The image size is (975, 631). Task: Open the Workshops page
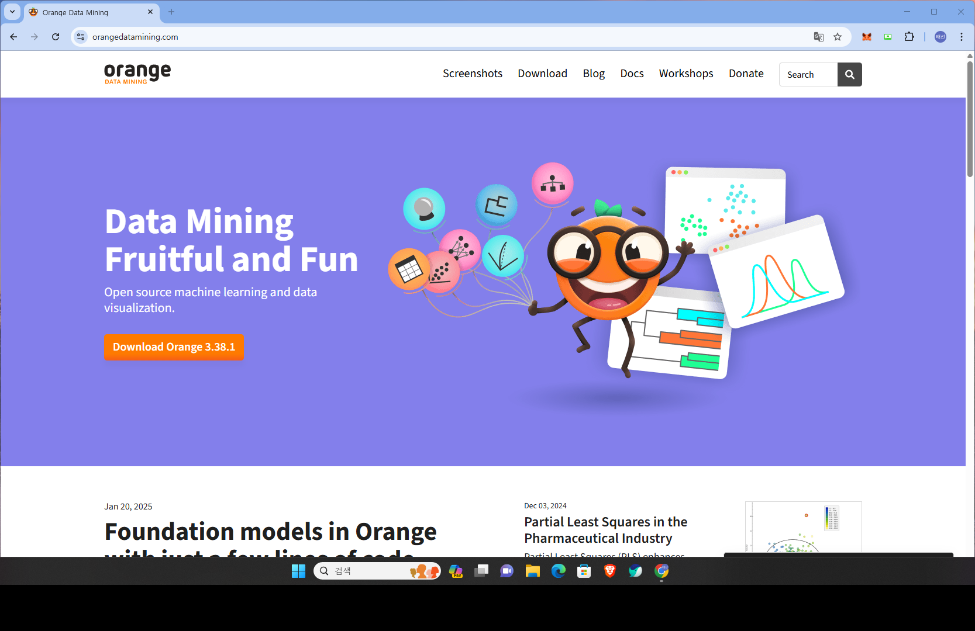click(686, 74)
